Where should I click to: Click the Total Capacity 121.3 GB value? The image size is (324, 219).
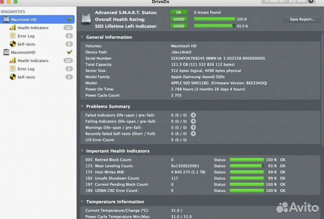pos(202,64)
